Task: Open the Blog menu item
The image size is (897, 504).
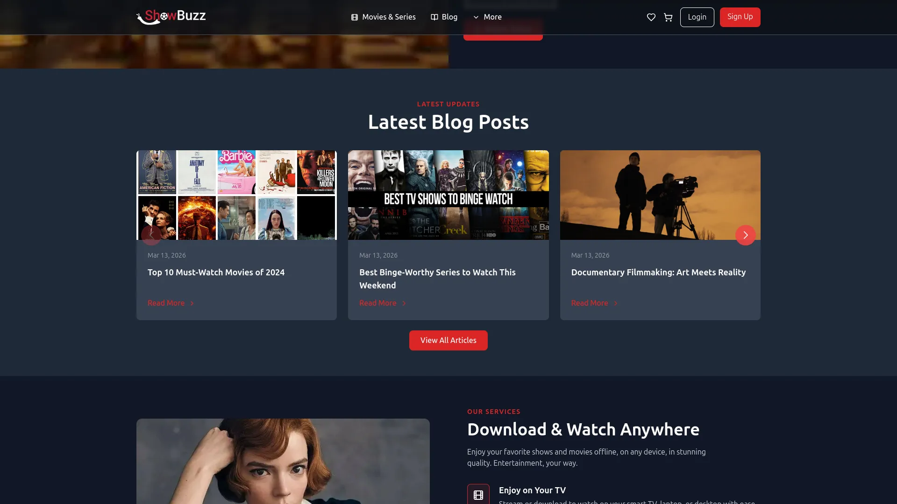Action: point(449,17)
